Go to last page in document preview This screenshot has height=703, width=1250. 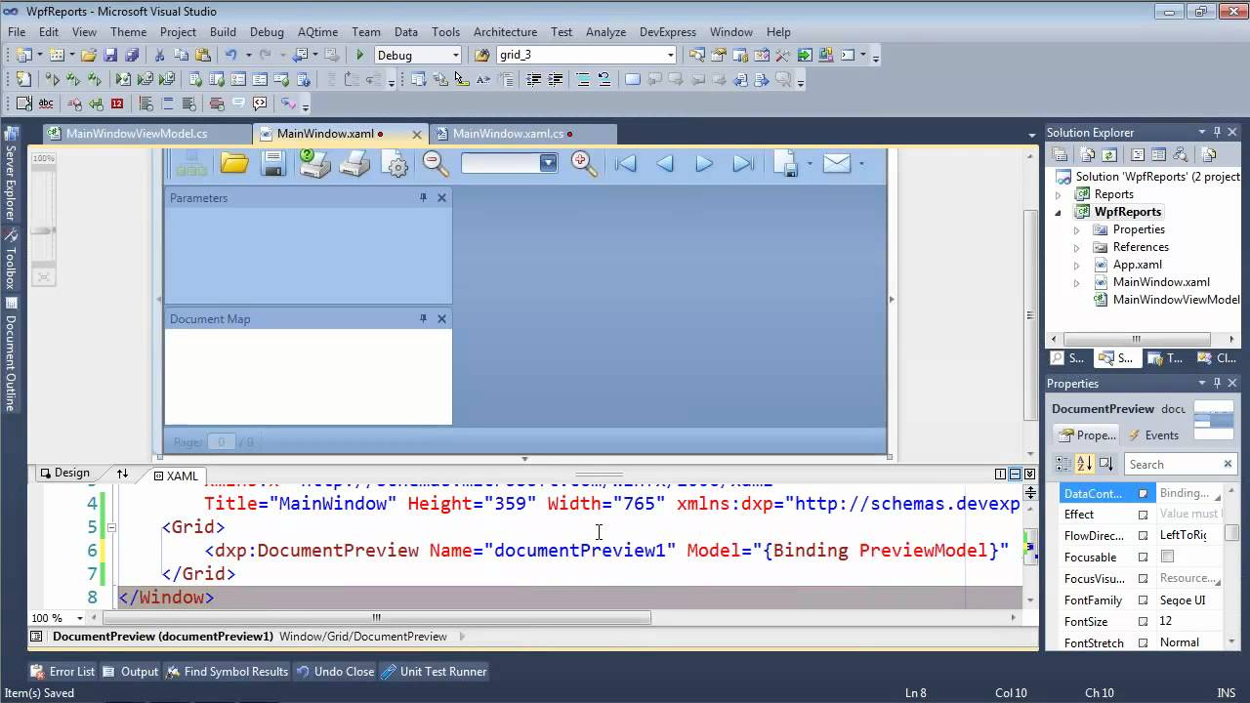[743, 164]
